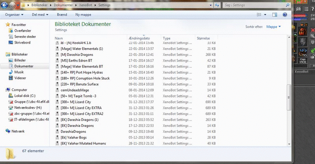
Task: Select file [140+ RP] Port Hope Hydras
Action: [x=82, y=72]
